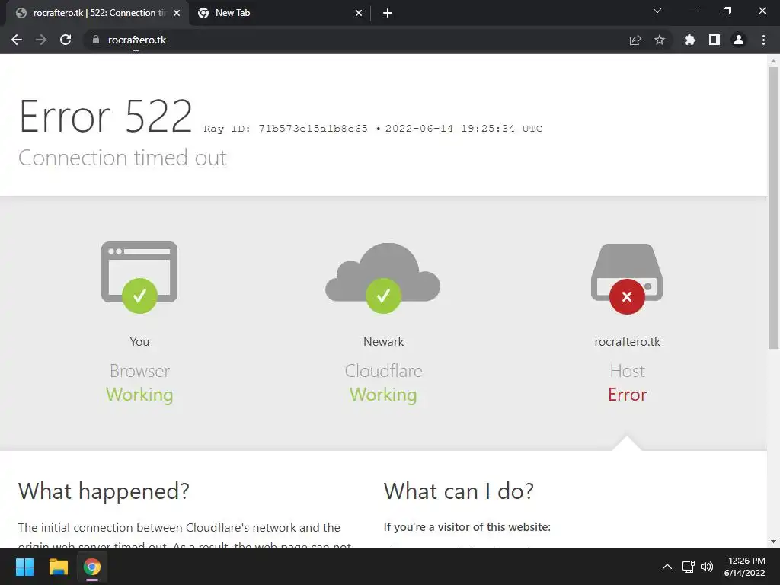The width and height of the screenshot is (780, 585).
Task: Close the rocraftero.tk 522 tab
Action: point(177,13)
